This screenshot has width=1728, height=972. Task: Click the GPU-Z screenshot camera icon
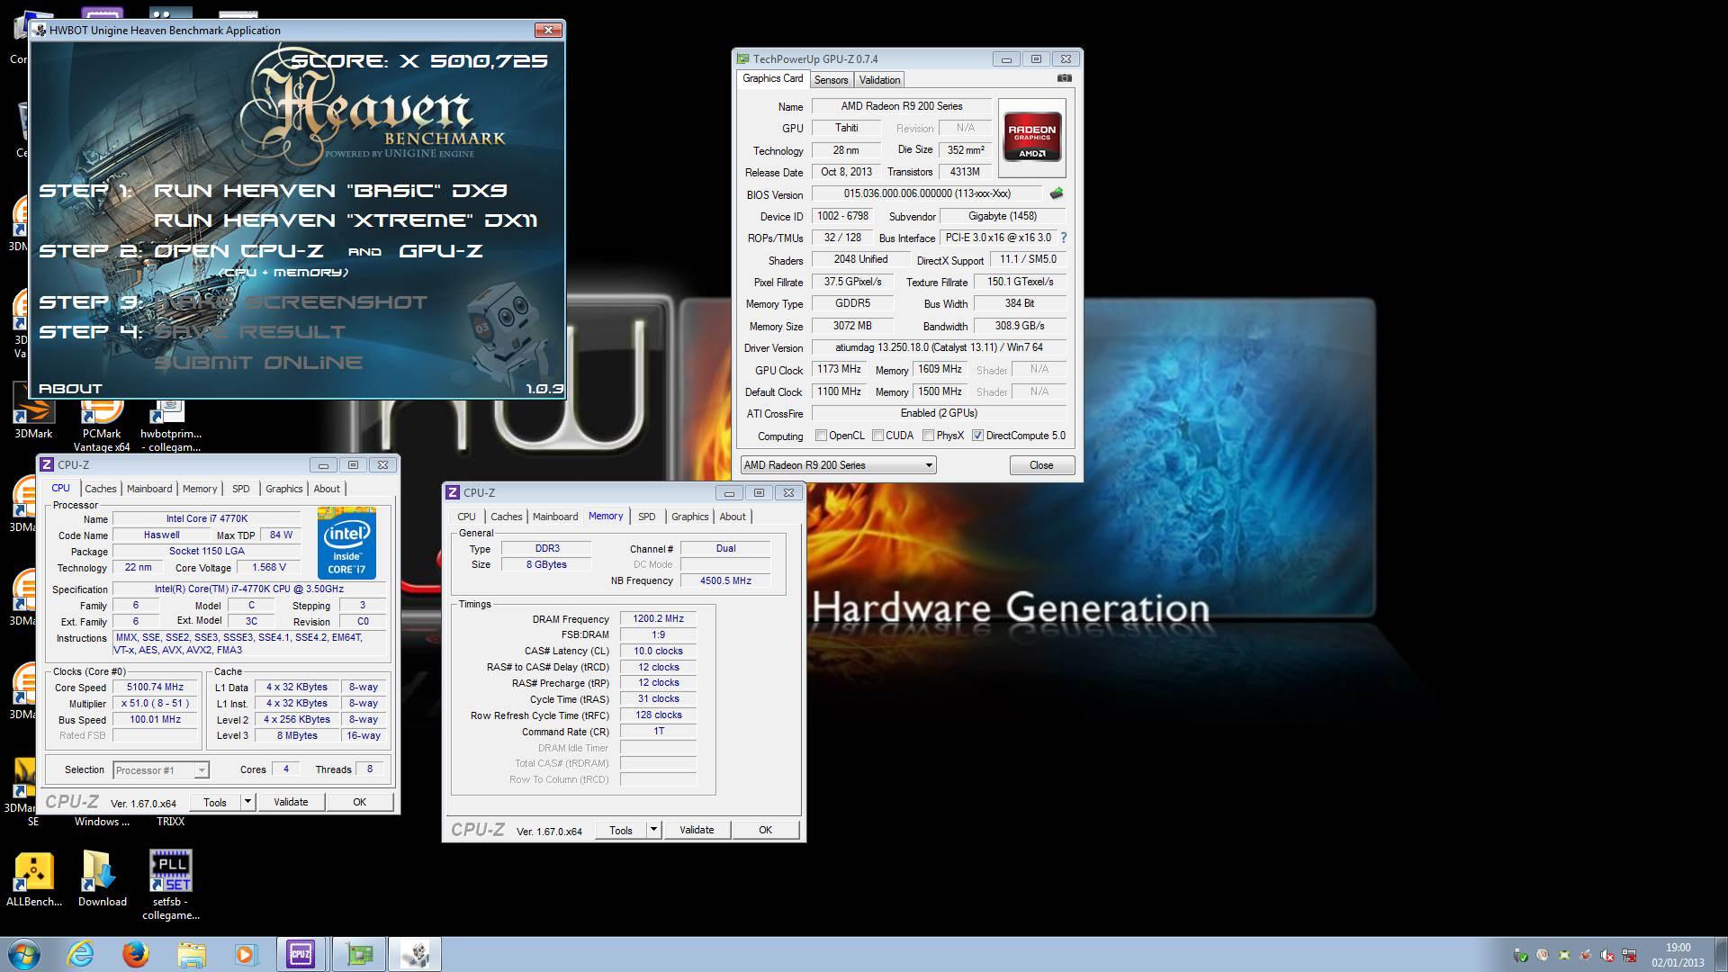click(x=1064, y=78)
